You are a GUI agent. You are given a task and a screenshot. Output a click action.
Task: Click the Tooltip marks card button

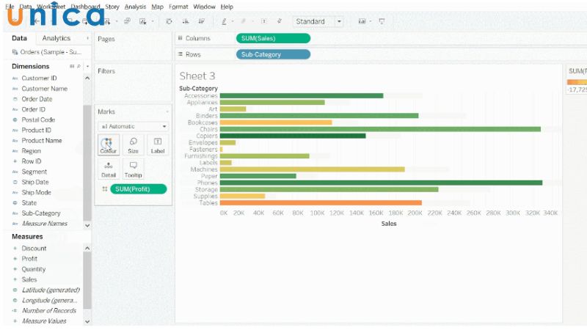pyautogui.click(x=133, y=169)
